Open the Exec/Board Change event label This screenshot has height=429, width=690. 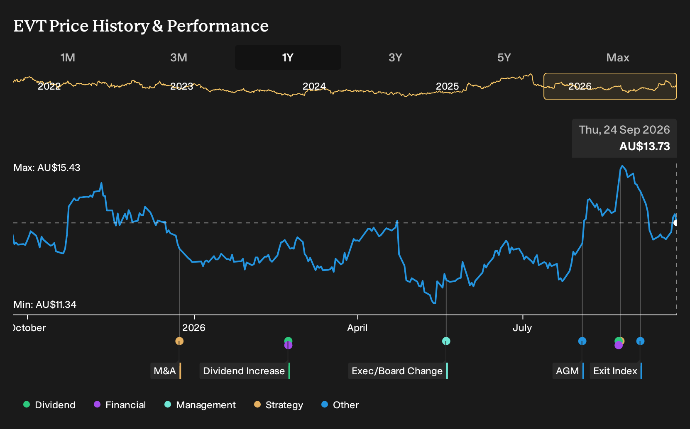[398, 371]
